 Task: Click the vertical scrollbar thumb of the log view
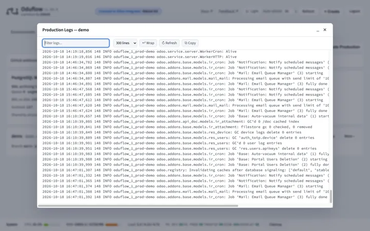click(331, 196)
